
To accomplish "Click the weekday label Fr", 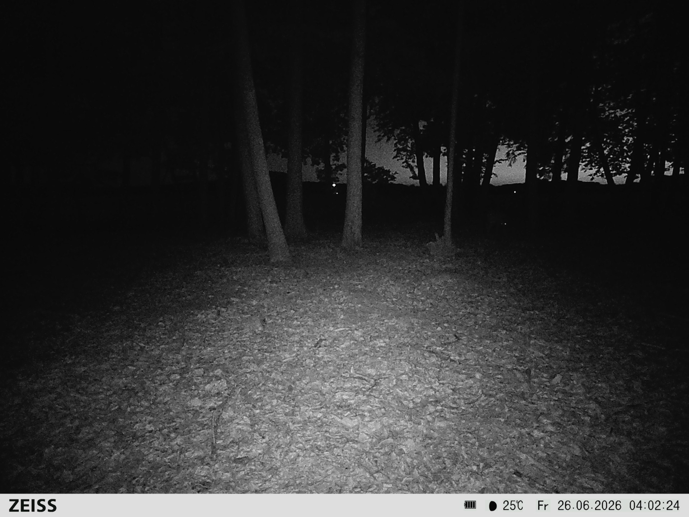I will 543,506.
